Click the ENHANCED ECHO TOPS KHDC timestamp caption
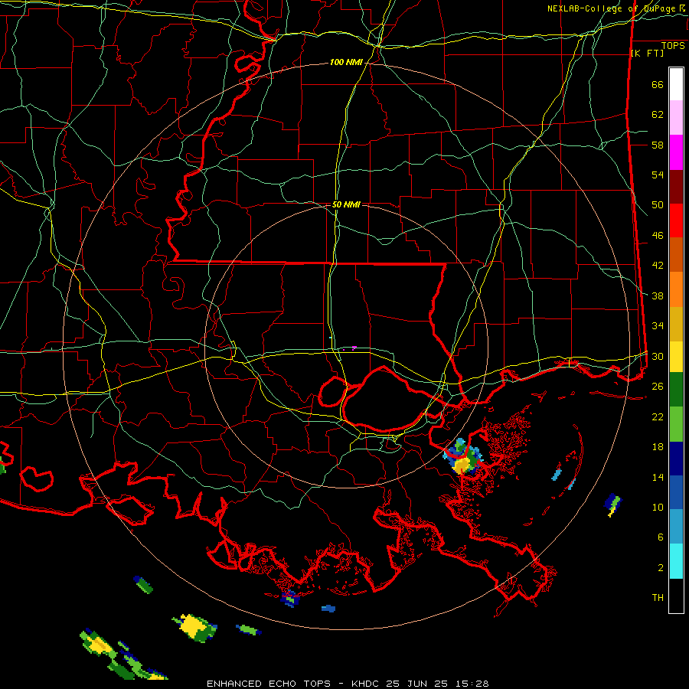The width and height of the screenshot is (689, 689). point(347,684)
